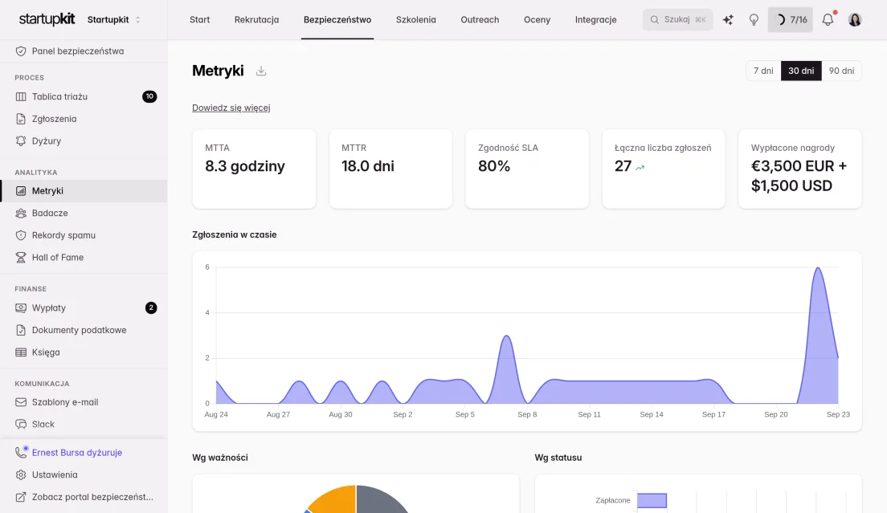Click the lightbulb tips icon
Viewport: 887px width, 513px height.
point(754,20)
